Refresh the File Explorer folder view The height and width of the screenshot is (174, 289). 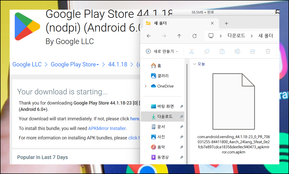194,36
